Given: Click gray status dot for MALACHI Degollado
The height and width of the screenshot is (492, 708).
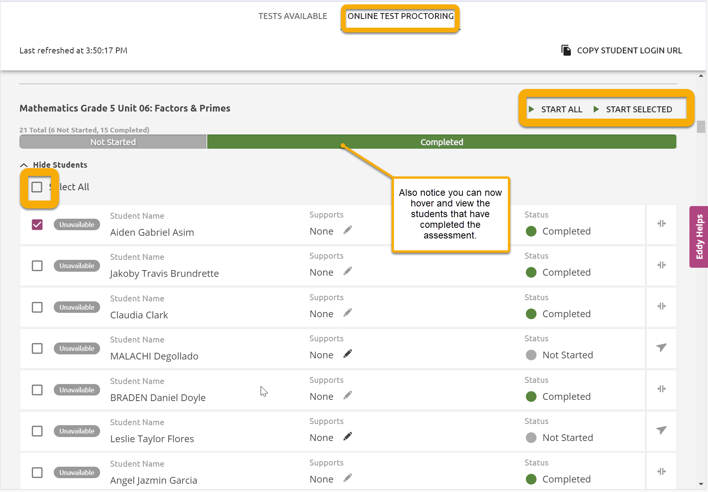Looking at the screenshot, I should tap(531, 355).
